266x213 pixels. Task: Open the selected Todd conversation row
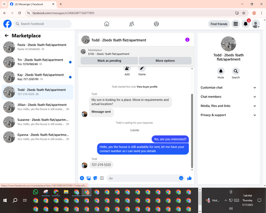point(37,92)
